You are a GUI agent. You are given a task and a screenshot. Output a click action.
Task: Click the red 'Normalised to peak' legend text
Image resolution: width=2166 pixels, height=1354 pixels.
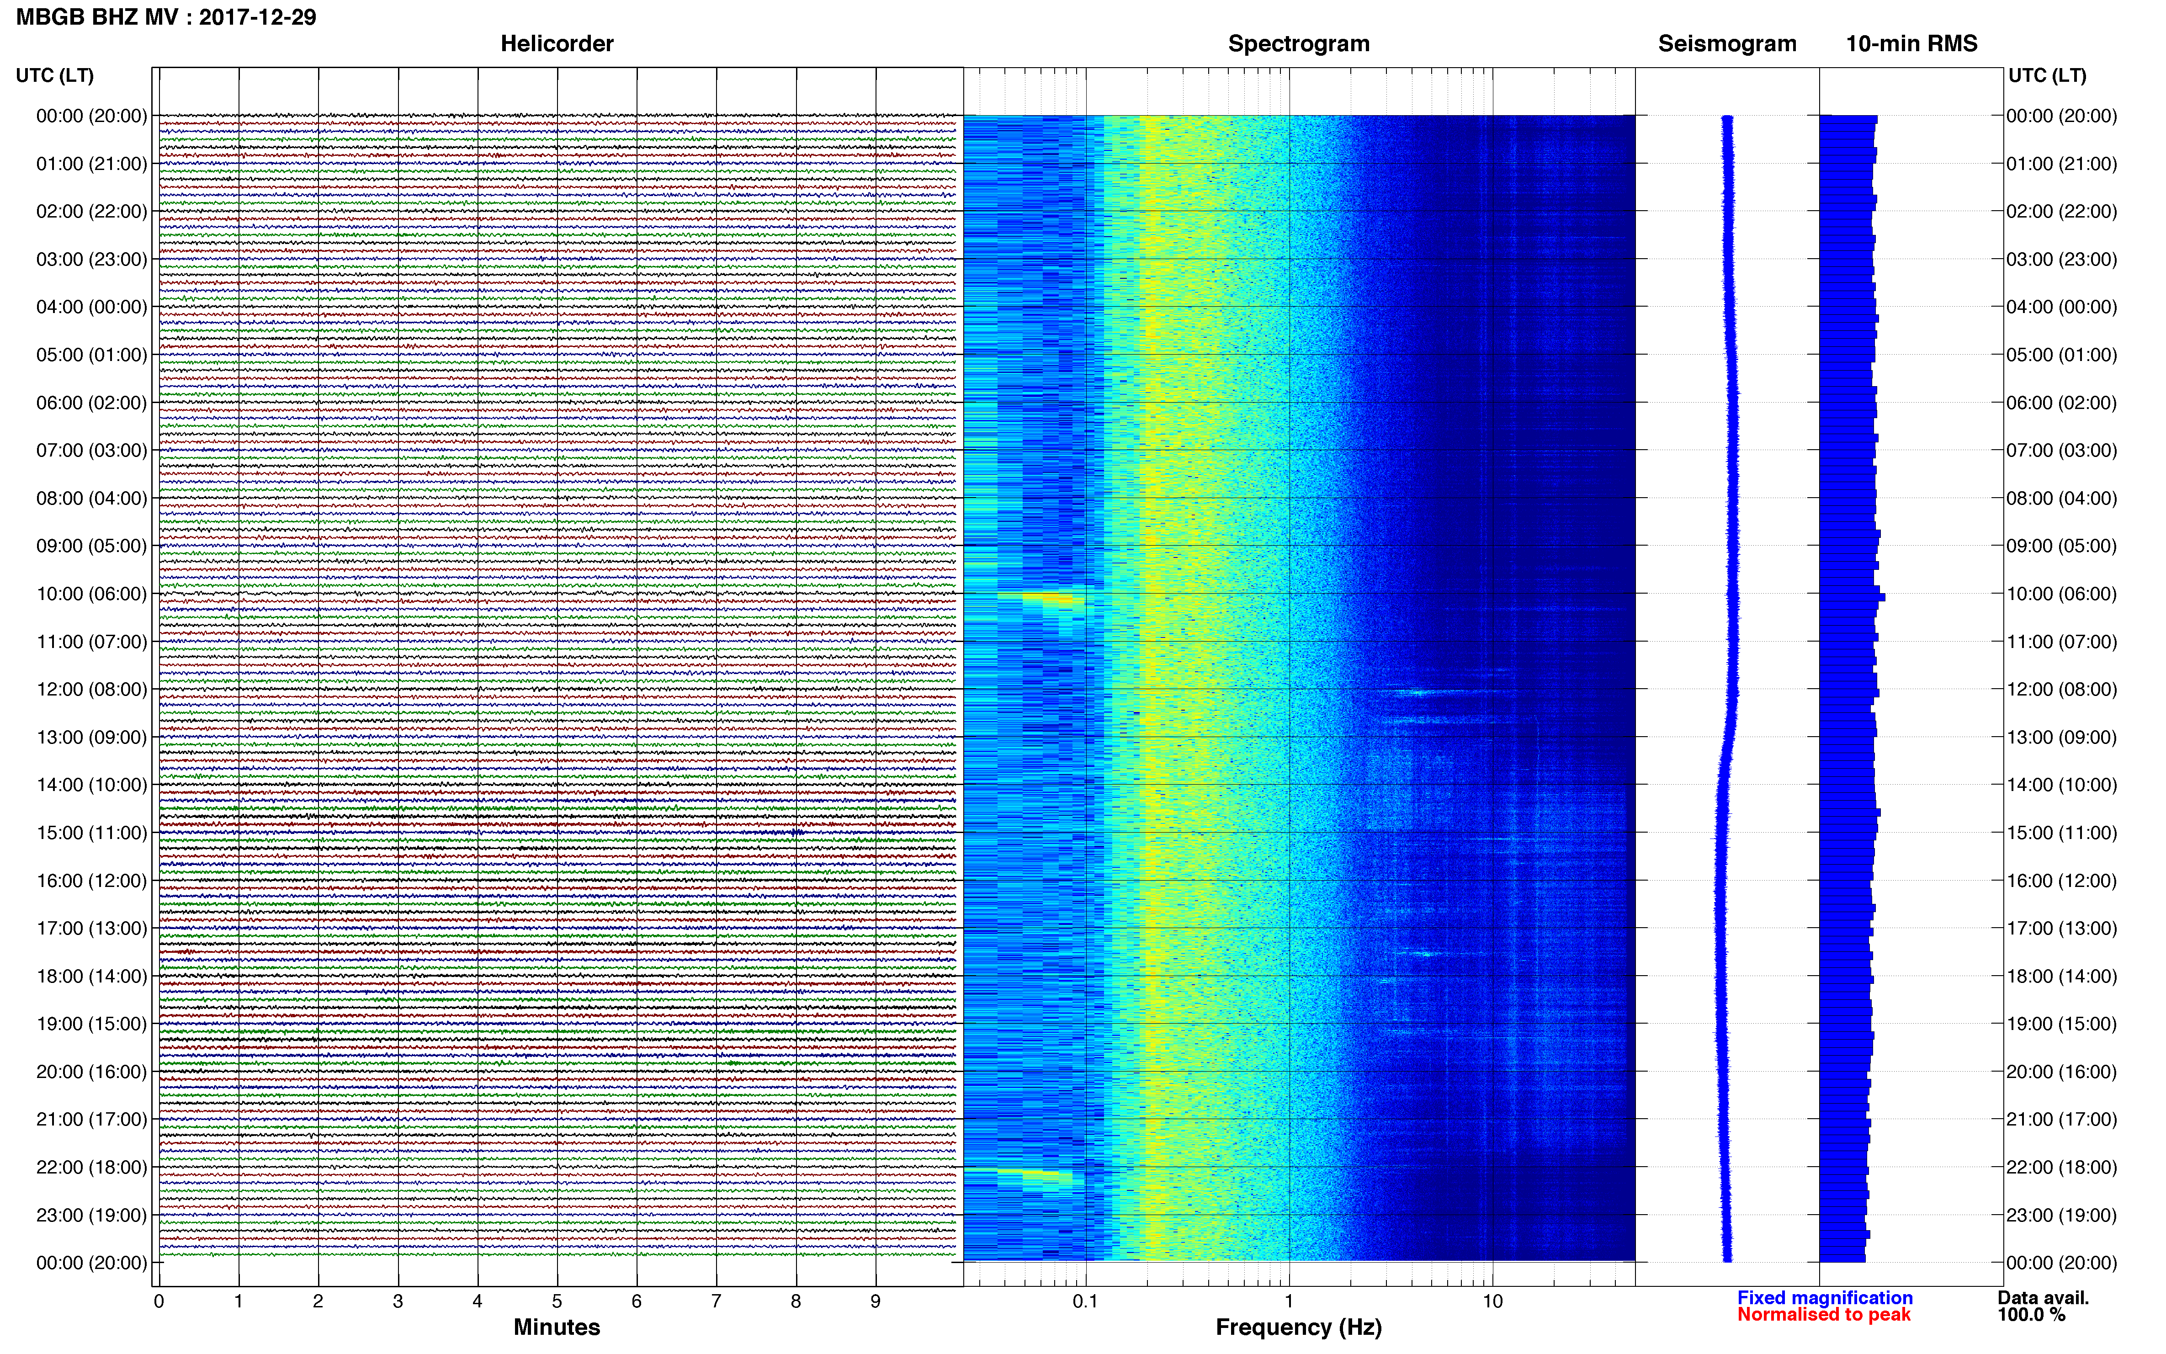1824,1315
